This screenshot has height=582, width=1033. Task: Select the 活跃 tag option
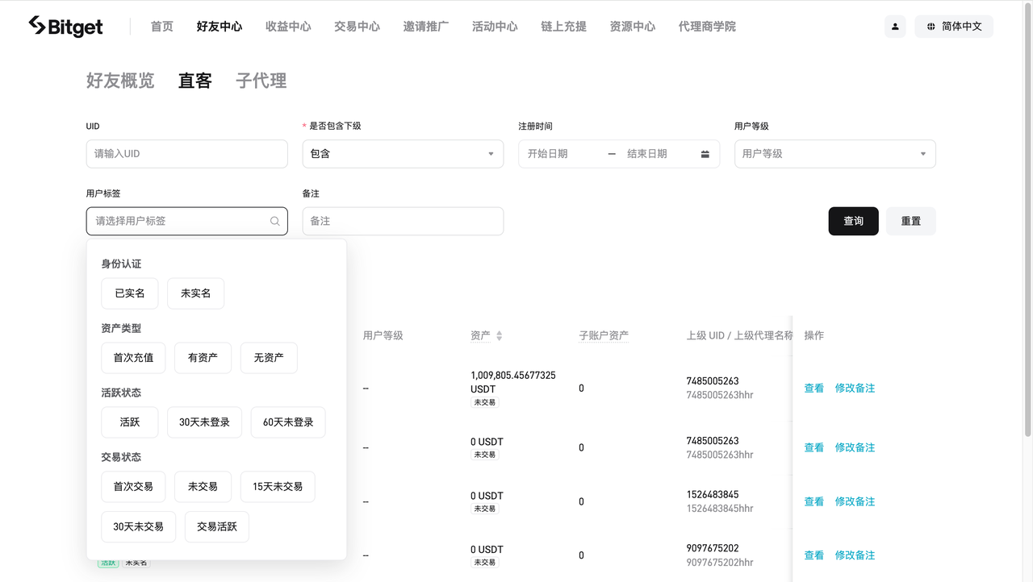pos(130,422)
